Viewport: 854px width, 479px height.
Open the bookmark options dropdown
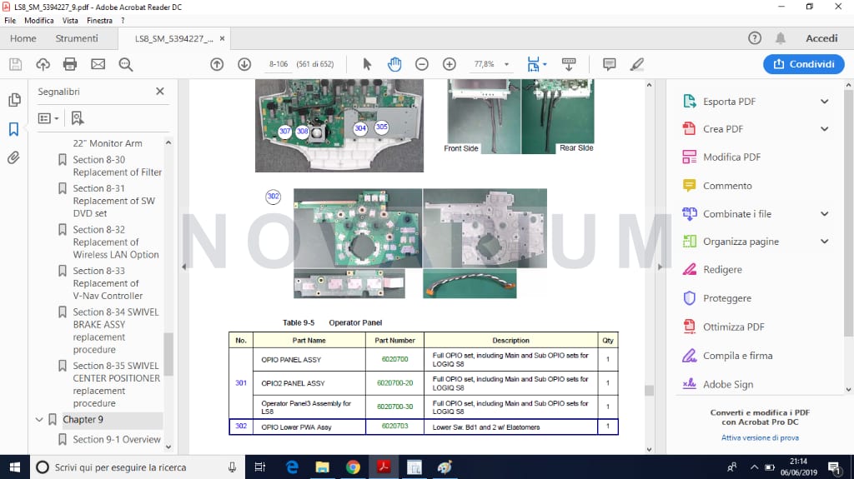(x=48, y=118)
